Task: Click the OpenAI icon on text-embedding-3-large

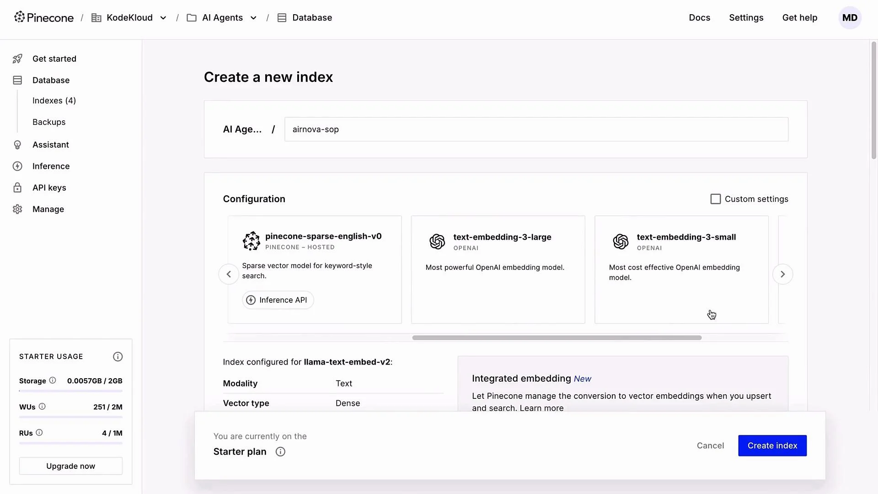Action: coord(437,242)
